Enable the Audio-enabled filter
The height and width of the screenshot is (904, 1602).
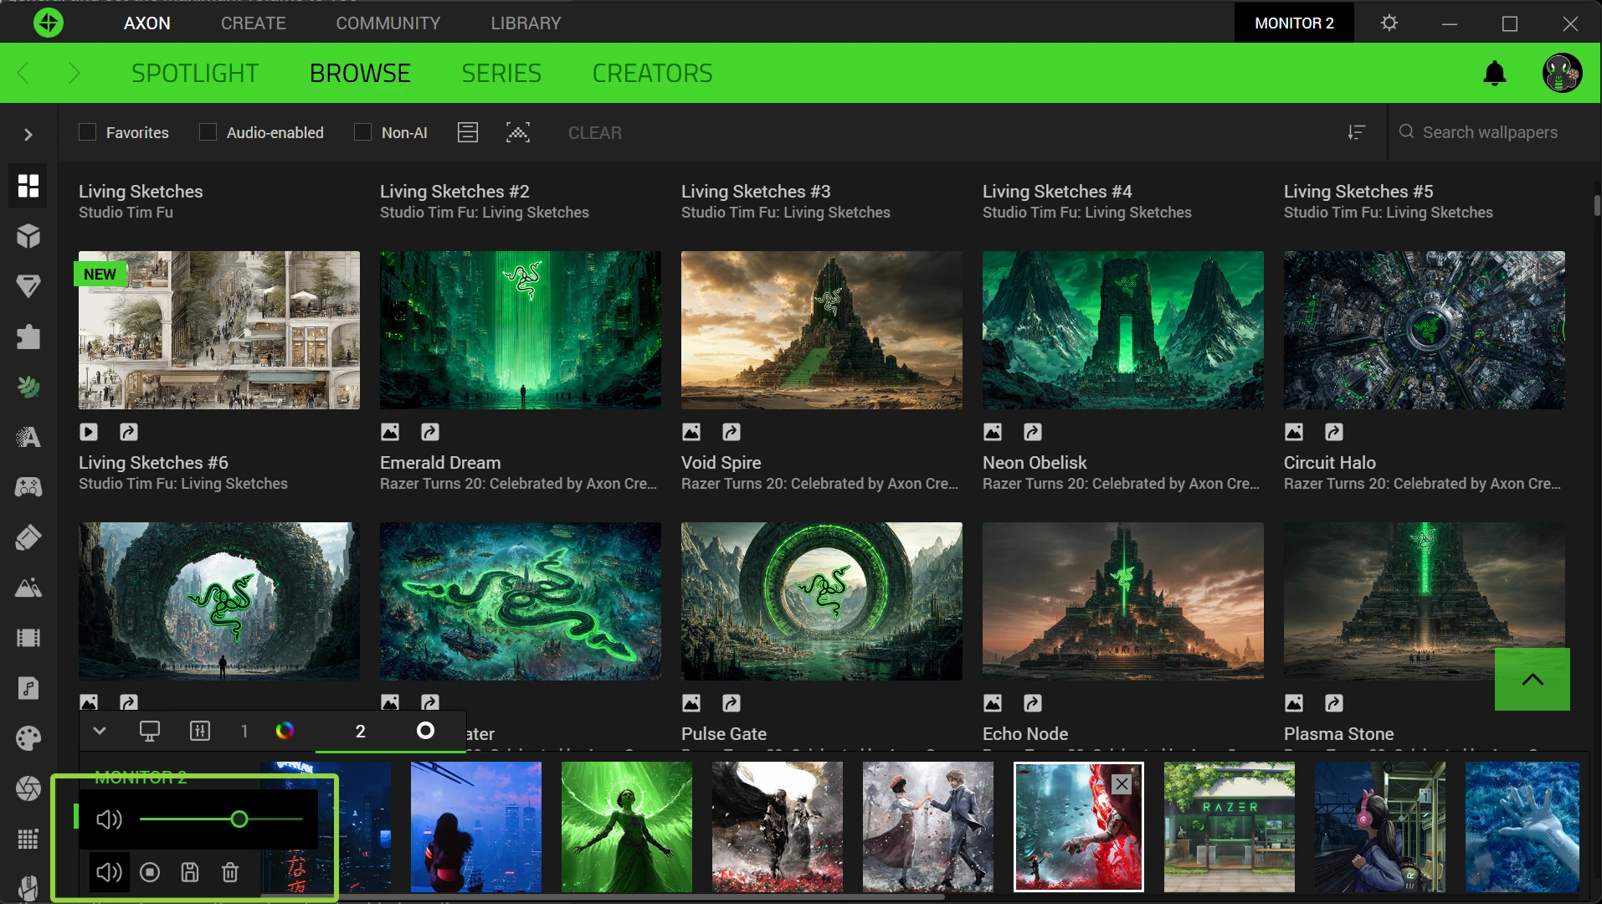click(x=208, y=132)
